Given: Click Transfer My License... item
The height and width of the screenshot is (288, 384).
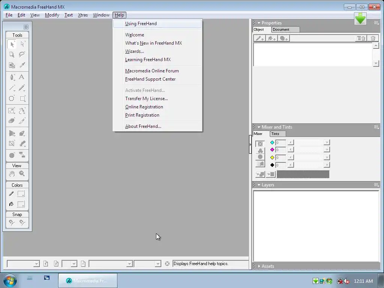Looking at the screenshot, I should tap(157, 99).
